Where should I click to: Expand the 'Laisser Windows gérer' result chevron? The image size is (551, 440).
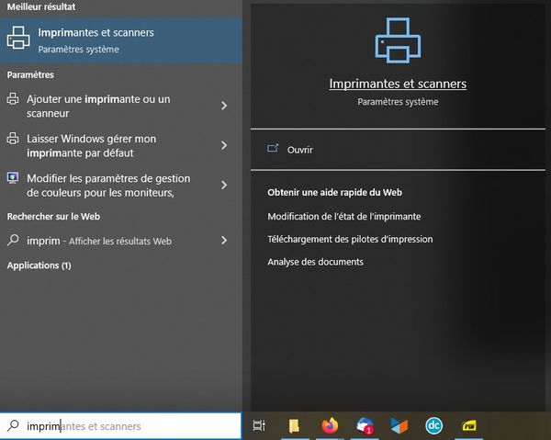click(224, 145)
